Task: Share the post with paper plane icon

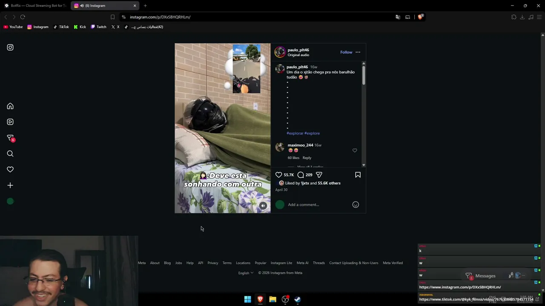Action: (319, 175)
